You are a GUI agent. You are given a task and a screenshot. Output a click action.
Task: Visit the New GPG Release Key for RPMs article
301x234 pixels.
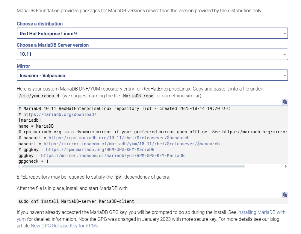click(x=64, y=226)
